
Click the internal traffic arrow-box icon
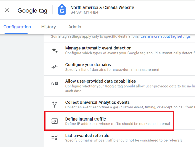click(55, 121)
